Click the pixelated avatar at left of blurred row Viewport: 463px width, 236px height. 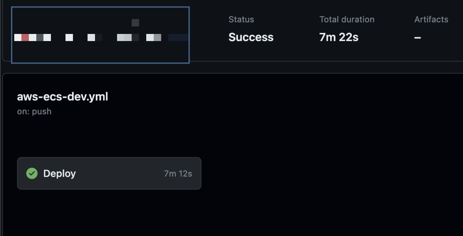click(18, 38)
